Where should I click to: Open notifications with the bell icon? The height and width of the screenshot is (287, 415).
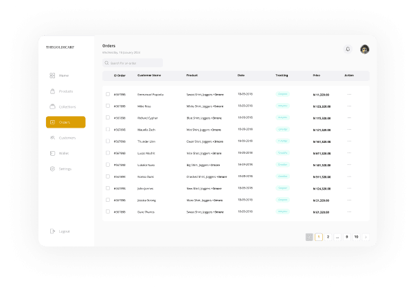[x=348, y=49]
